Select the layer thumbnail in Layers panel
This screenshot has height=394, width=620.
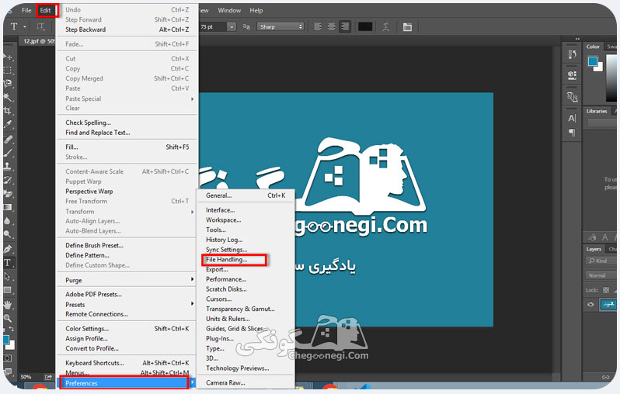click(x=608, y=304)
